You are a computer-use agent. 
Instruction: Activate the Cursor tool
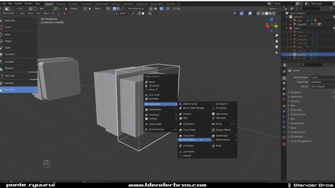[18, 27]
